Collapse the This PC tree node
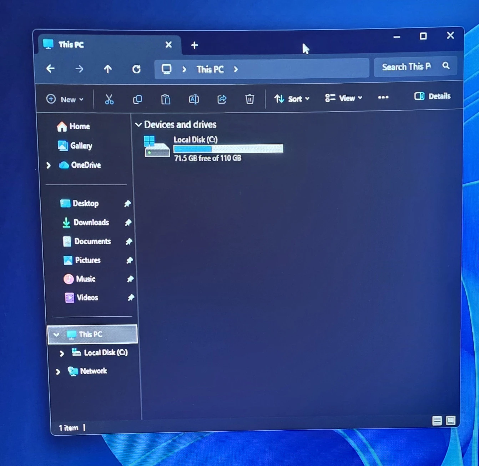 click(56, 334)
